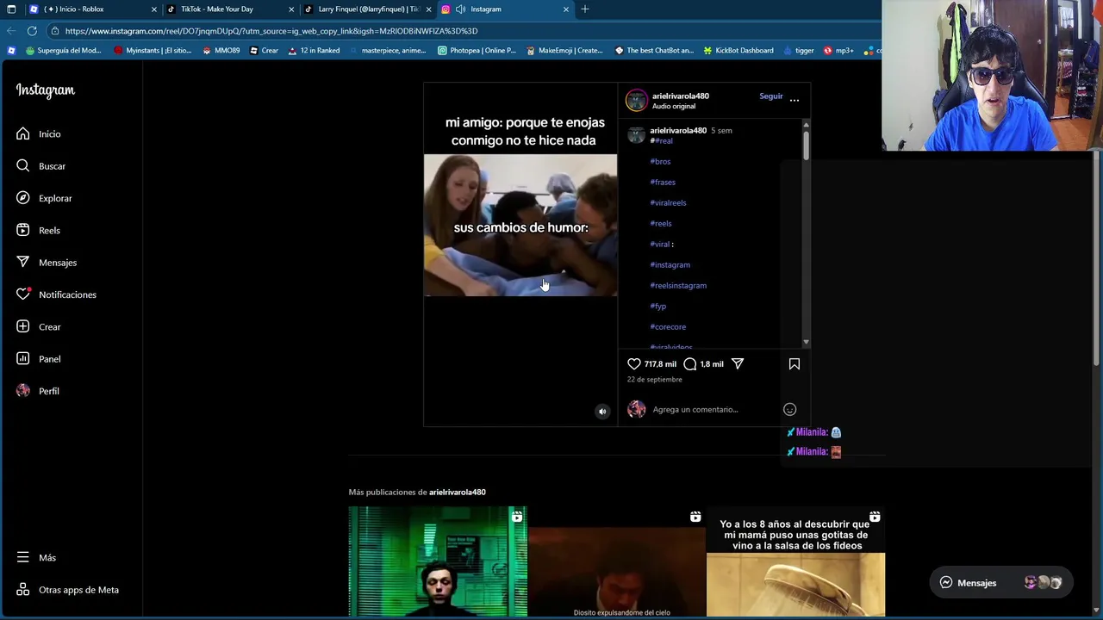Click arielrivarola480 link in Más publicaciones
This screenshot has width=1103, height=620.
click(x=458, y=493)
